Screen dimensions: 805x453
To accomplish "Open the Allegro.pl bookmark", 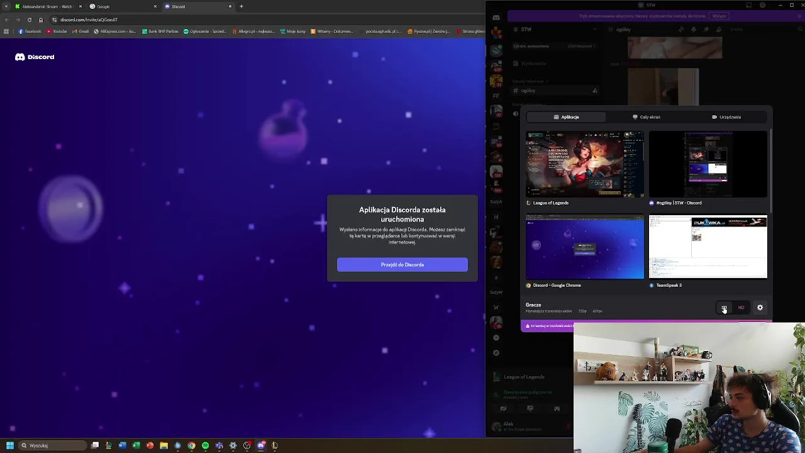I will (x=253, y=31).
